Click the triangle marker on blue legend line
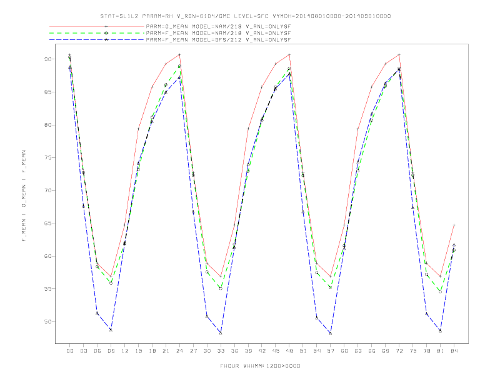 tap(106, 40)
